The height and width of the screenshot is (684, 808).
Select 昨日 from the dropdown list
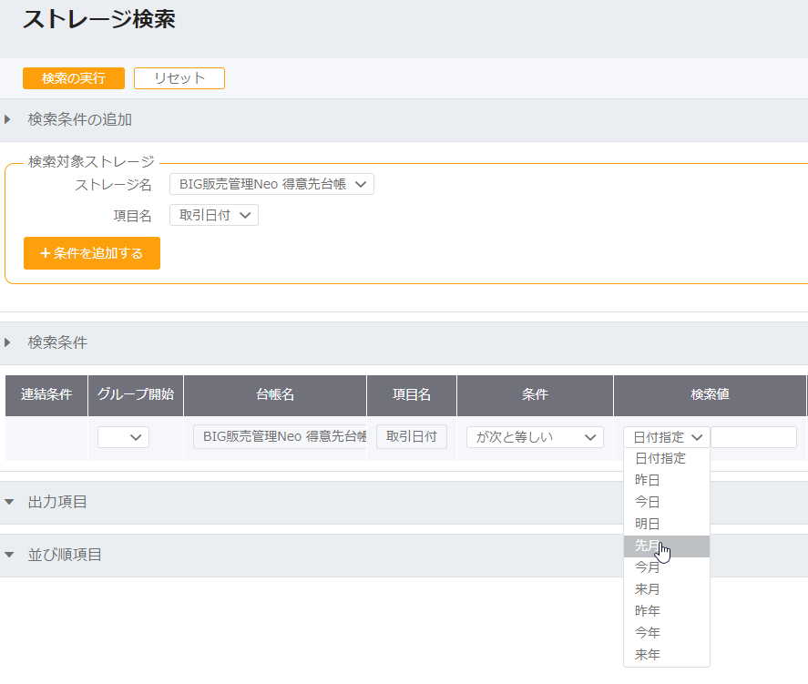[x=648, y=480]
